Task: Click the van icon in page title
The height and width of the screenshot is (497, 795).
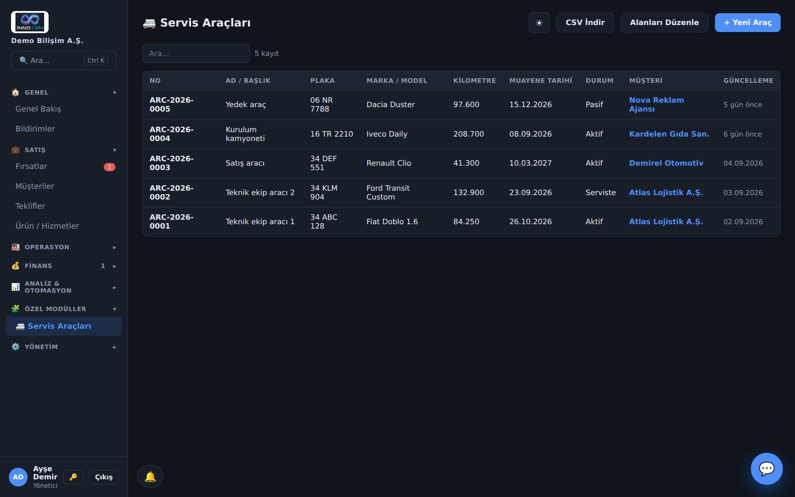Action: click(x=149, y=23)
